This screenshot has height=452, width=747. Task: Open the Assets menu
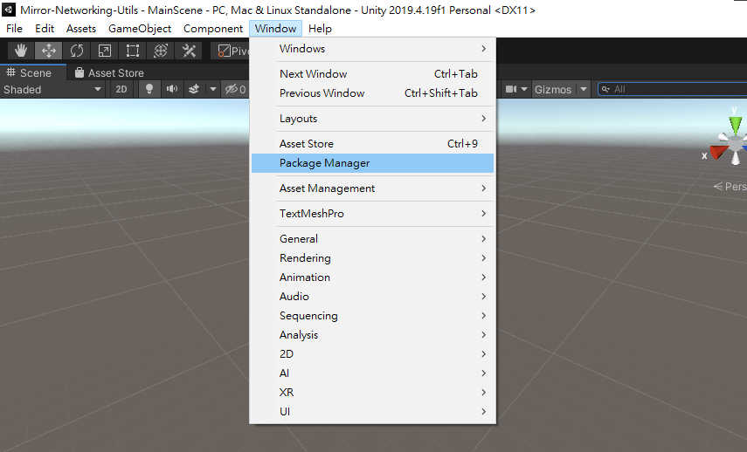coord(81,29)
